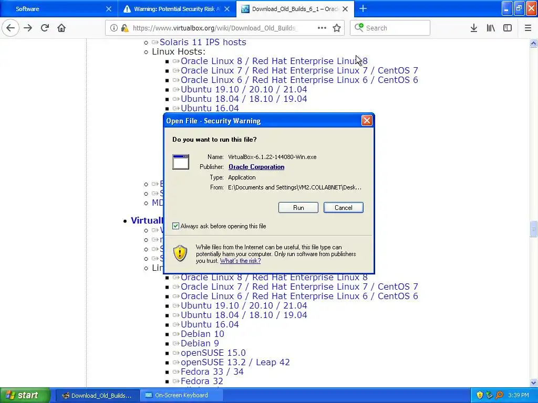This screenshot has height=403, width=538.
Task: Click the padlock security icon in address bar
Action: point(125,28)
